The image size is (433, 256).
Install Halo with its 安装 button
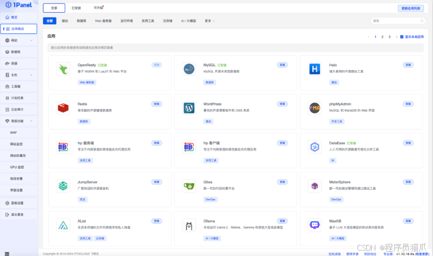[x=408, y=65]
